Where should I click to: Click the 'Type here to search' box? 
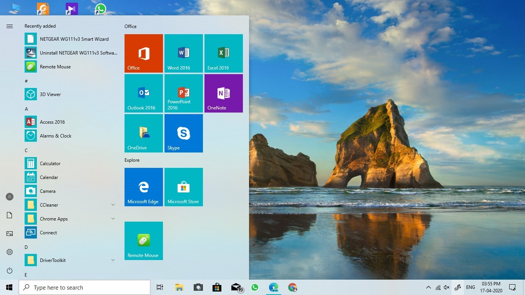click(x=85, y=287)
